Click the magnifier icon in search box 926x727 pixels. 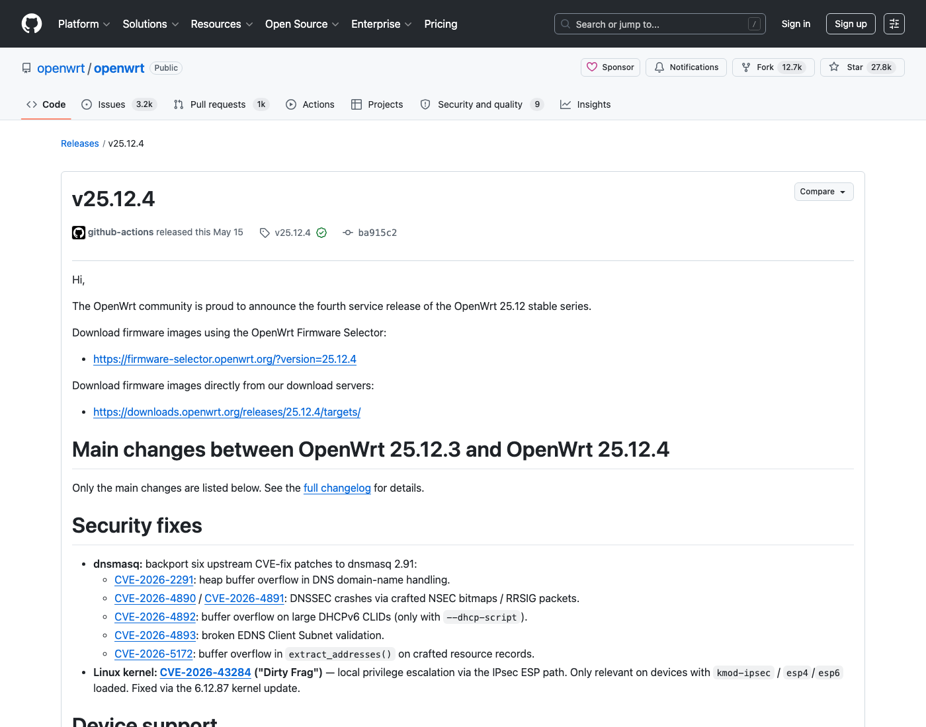point(566,24)
